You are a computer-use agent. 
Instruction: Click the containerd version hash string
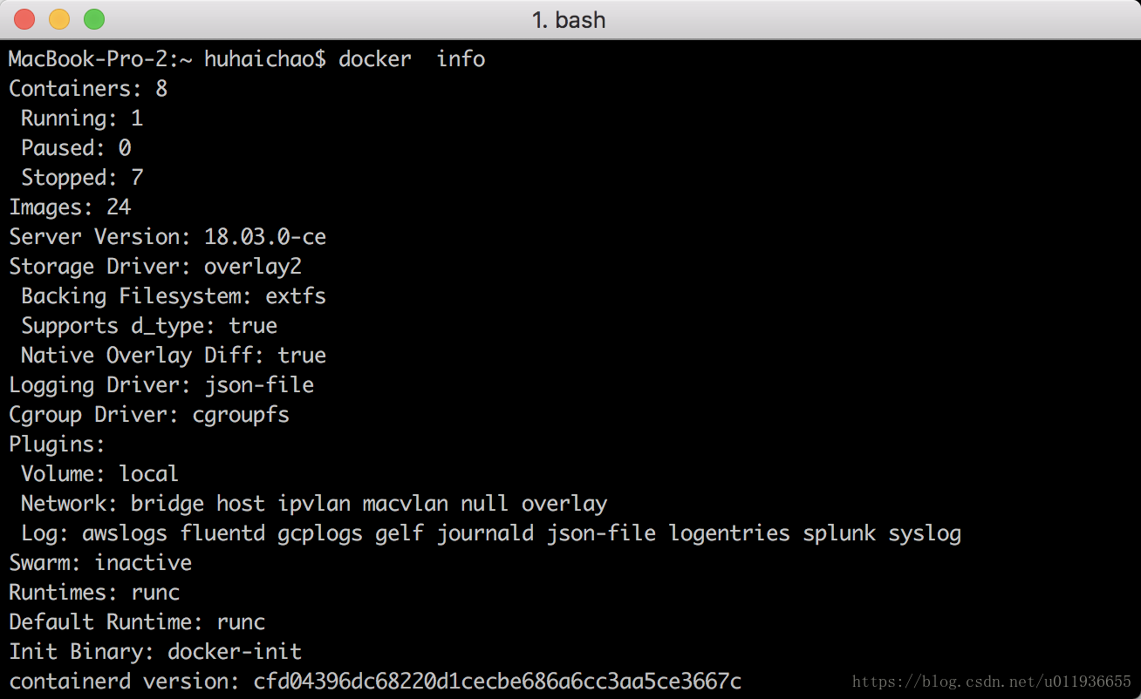tap(497, 682)
